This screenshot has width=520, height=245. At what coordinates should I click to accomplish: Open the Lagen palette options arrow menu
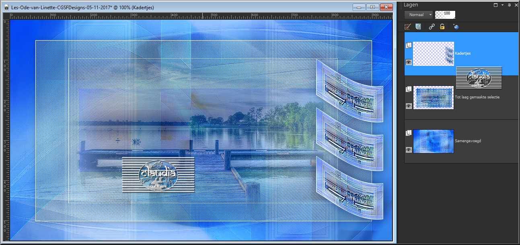[503, 5]
